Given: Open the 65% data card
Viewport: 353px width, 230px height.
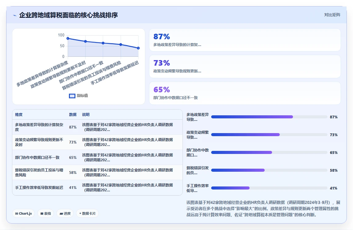Looking at the screenshot, I should click(x=245, y=93).
